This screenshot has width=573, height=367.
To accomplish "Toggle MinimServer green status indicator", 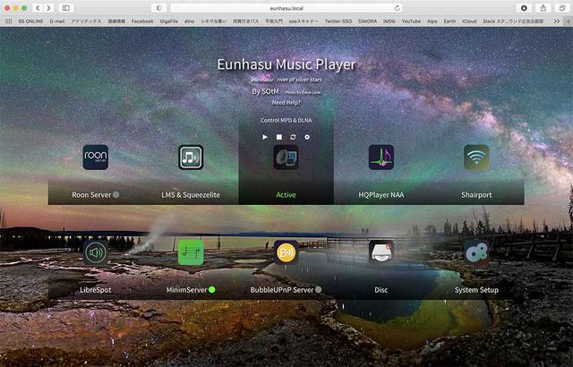I will click(211, 290).
